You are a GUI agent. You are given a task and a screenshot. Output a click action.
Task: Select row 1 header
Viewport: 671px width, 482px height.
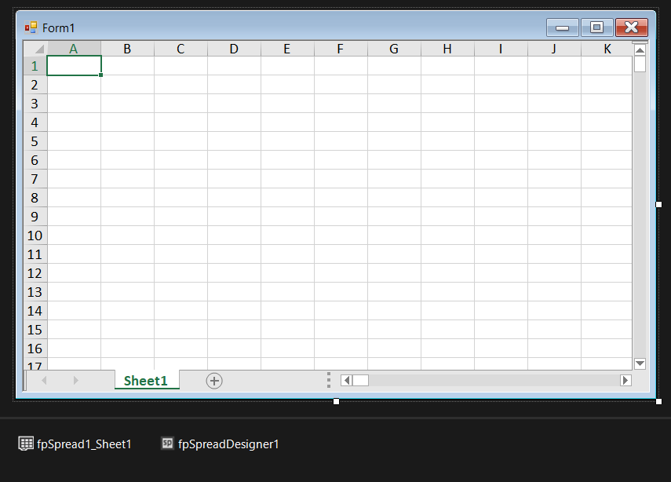[35, 66]
